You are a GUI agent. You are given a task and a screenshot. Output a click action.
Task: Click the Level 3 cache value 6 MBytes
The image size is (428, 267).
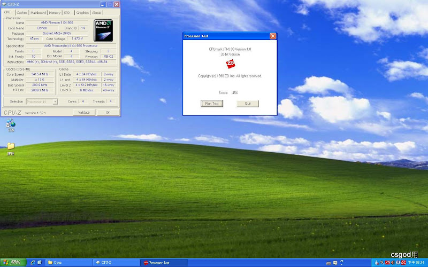coord(87,90)
